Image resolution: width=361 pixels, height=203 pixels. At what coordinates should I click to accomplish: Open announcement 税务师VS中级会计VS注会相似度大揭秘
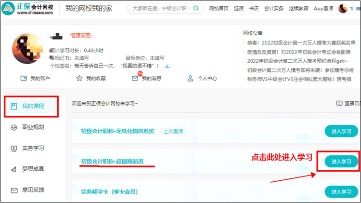pos(299,79)
